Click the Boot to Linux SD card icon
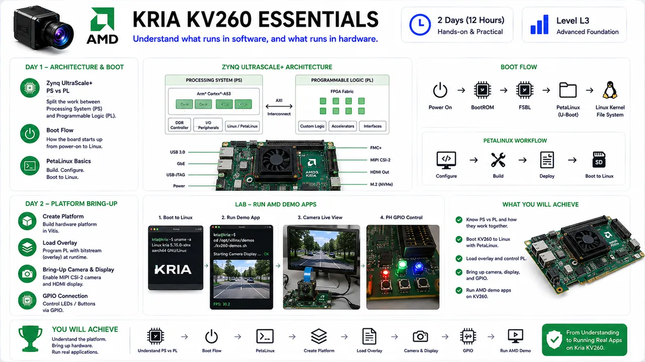This screenshot has height=362, width=645. [x=599, y=160]
